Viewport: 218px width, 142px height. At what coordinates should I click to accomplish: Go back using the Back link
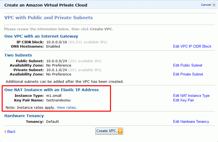(x=11, y=131)
